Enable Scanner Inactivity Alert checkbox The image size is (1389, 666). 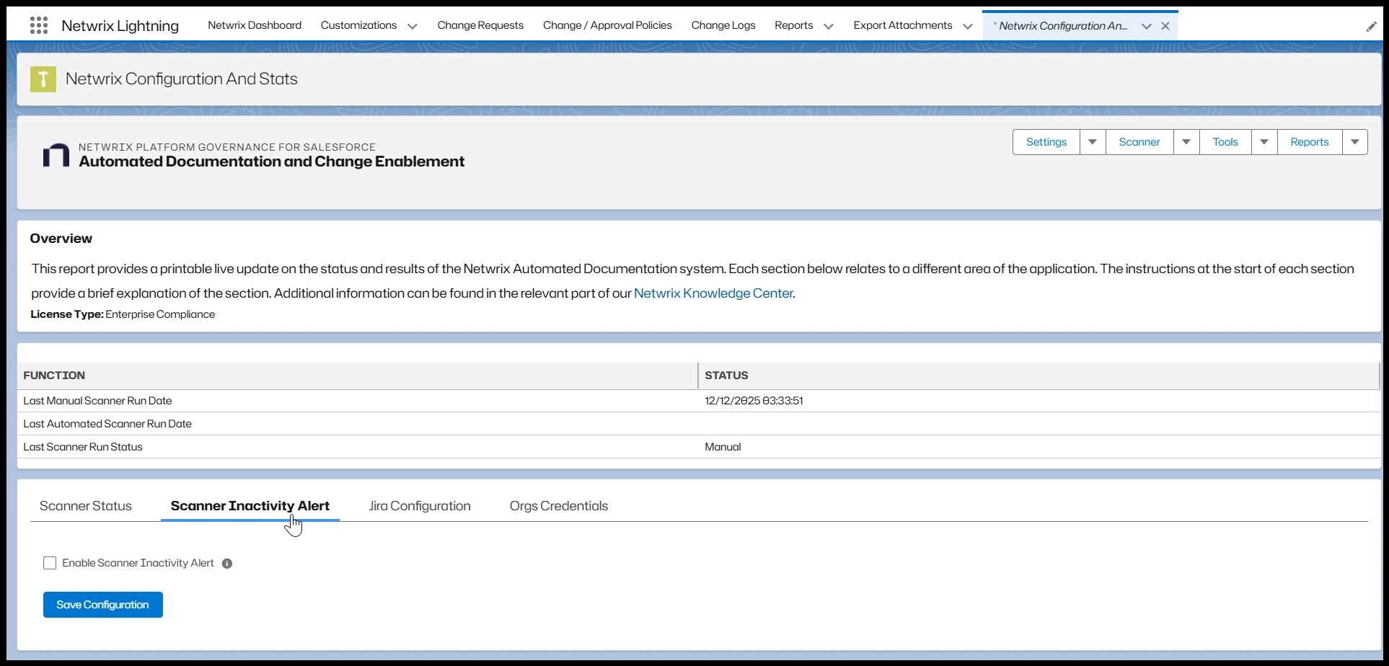tap(50, 563)
